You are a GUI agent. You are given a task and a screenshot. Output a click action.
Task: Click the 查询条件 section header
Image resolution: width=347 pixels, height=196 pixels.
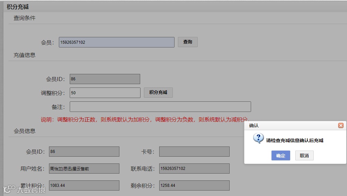tap(24, 18)
